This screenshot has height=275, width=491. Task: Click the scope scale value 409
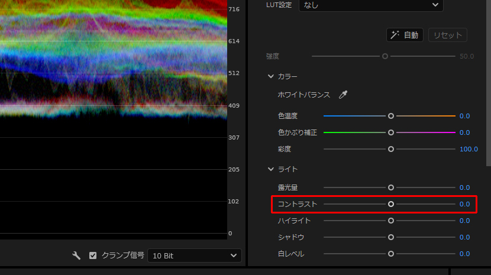pos(234,105)
